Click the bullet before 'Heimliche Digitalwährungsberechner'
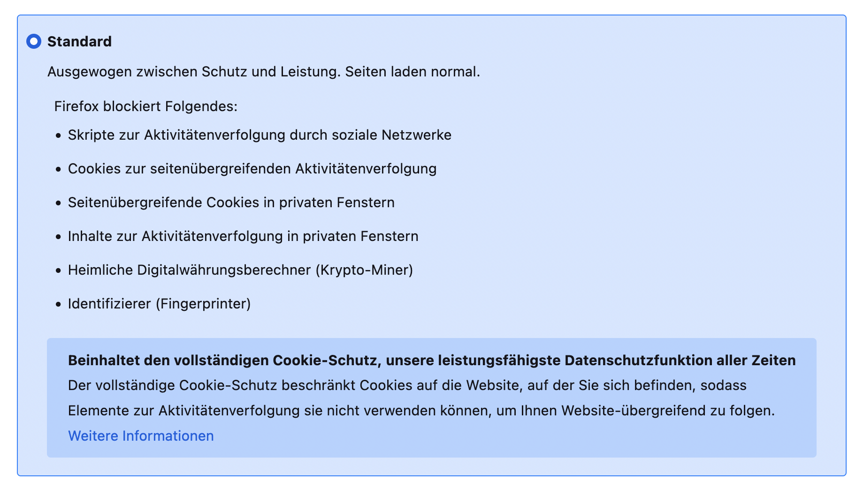Image resolution: width=856 pixels, height=481 pixels. point(58,271)
